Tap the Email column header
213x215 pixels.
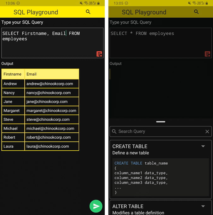52,74
